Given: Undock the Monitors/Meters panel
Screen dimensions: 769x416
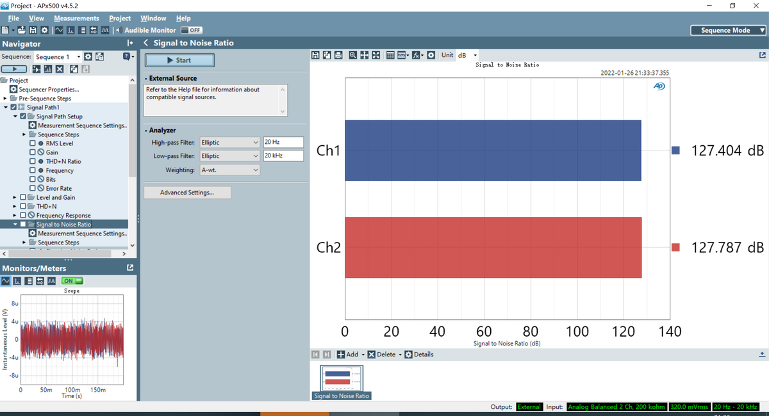Looking at the screenshot, I should [x=130, y=267].
